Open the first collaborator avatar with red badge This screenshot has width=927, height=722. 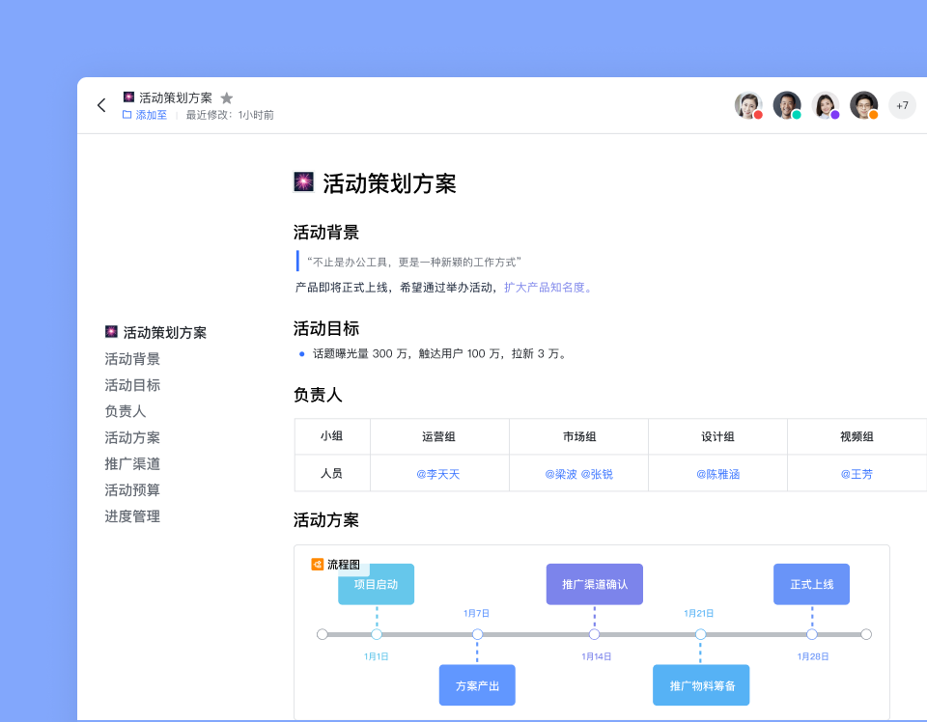click(748, 105)
